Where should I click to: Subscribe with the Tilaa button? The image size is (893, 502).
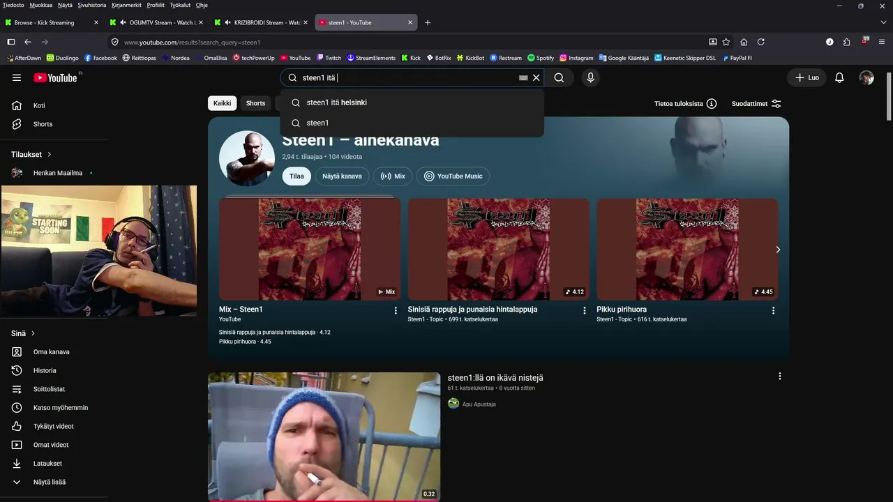click(x=297, y=176)
